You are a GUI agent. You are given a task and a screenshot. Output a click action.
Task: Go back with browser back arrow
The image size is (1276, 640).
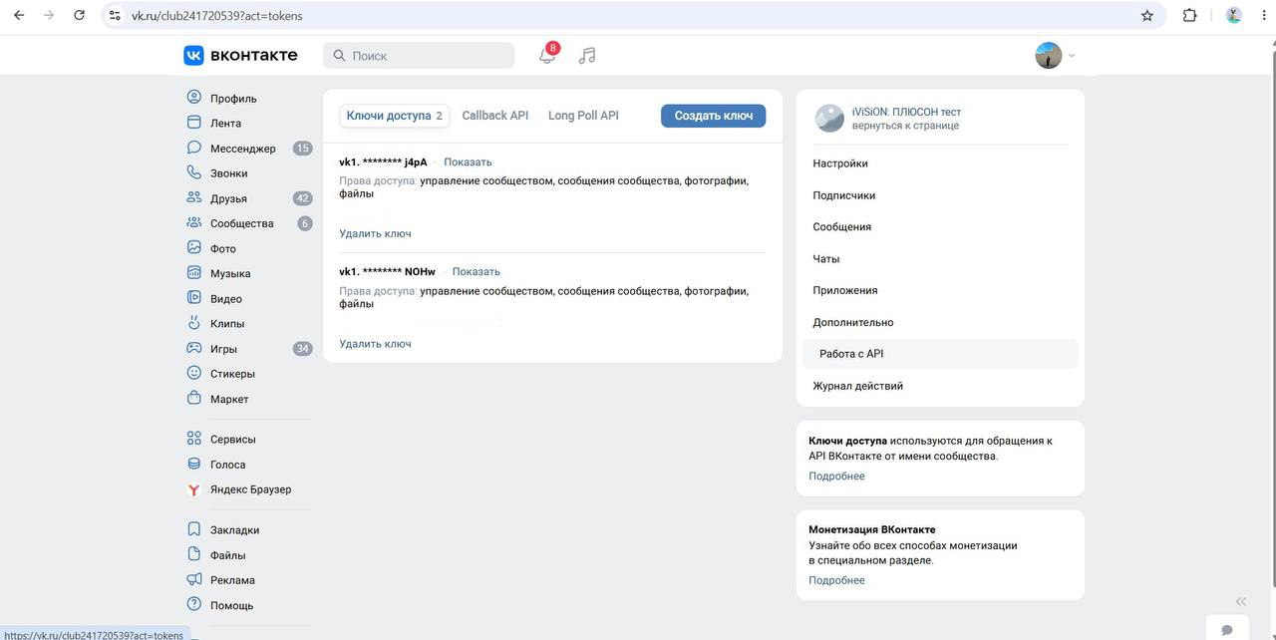click(18, 16)
